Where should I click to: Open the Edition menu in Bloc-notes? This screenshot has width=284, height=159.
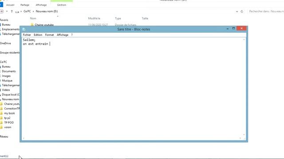tap(38, 35)
